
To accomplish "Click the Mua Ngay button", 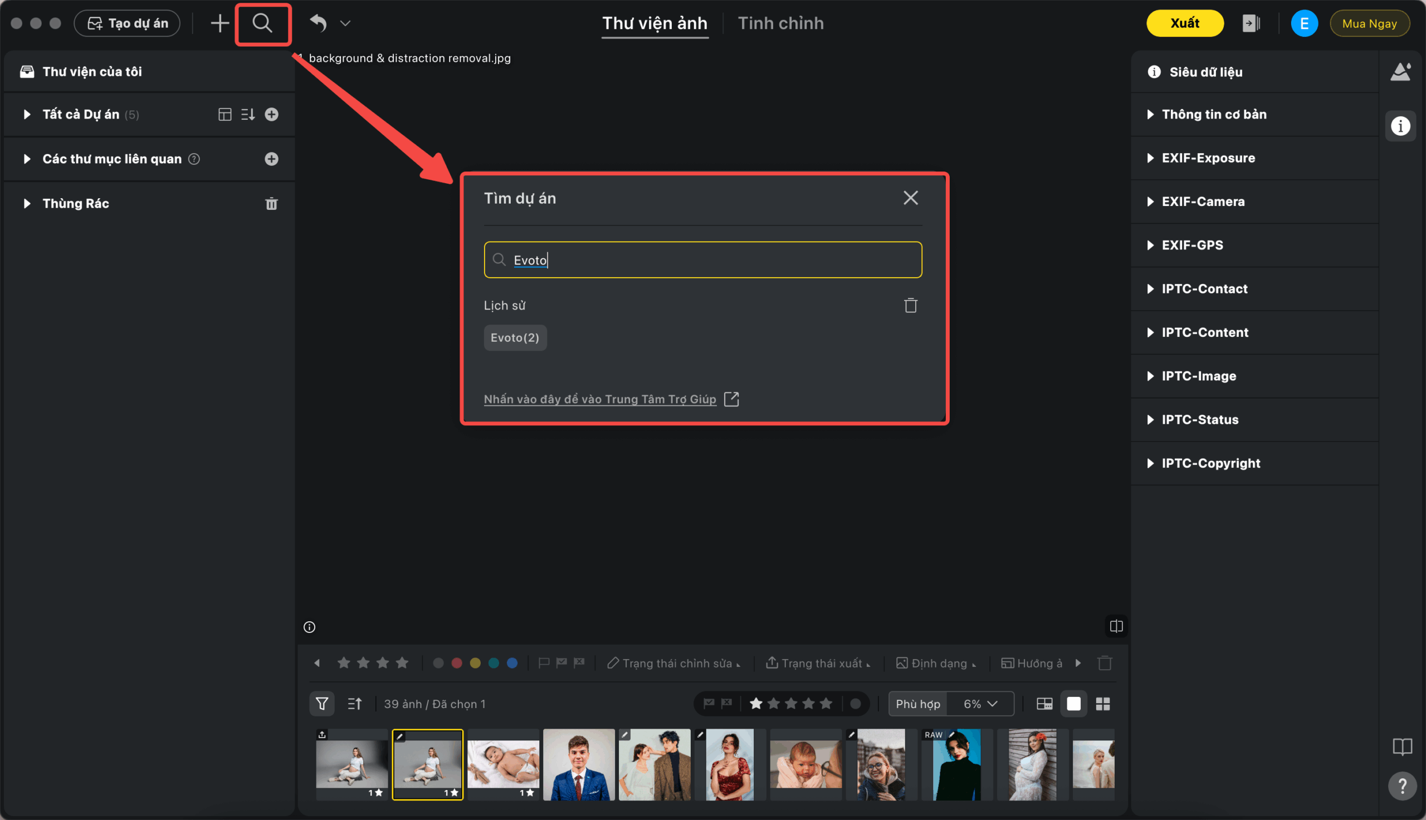I will 1369,23.
